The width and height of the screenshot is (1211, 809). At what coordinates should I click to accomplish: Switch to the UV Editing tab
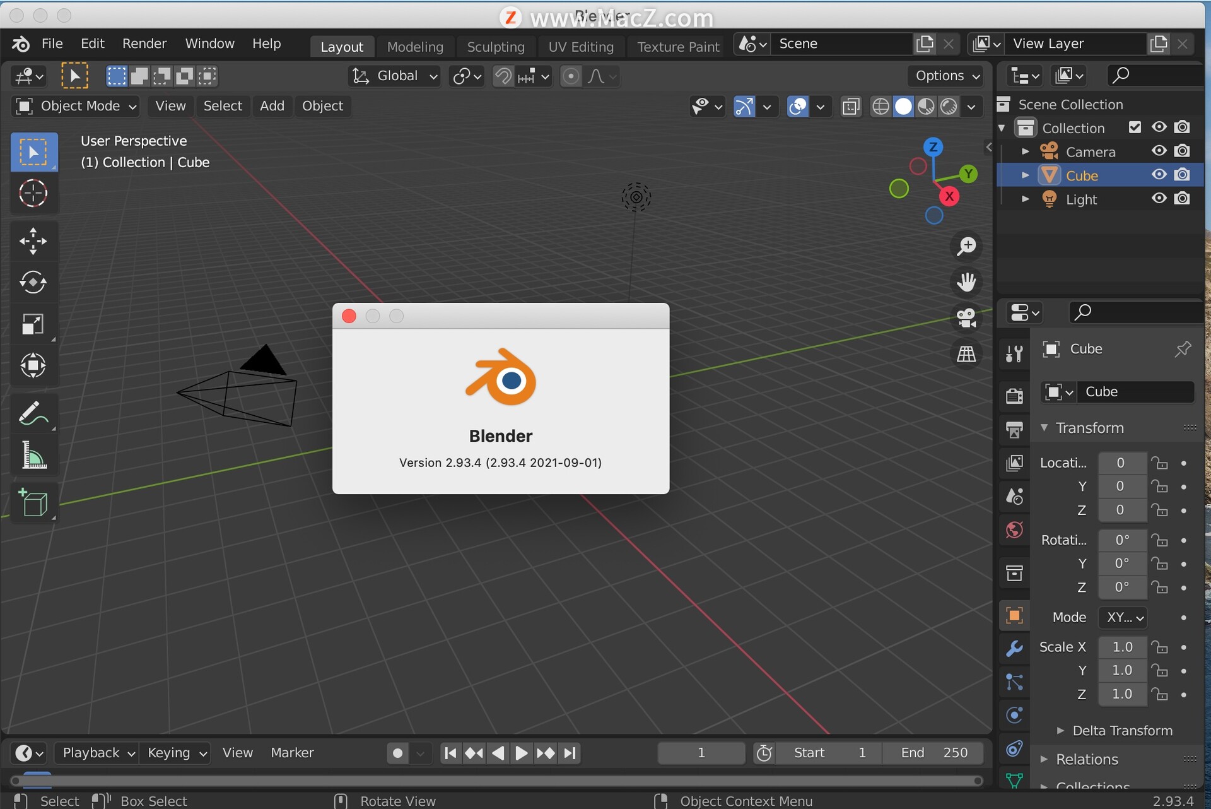[x=581, y=47]
